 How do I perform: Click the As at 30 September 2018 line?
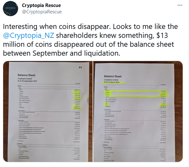pos(27,81)
